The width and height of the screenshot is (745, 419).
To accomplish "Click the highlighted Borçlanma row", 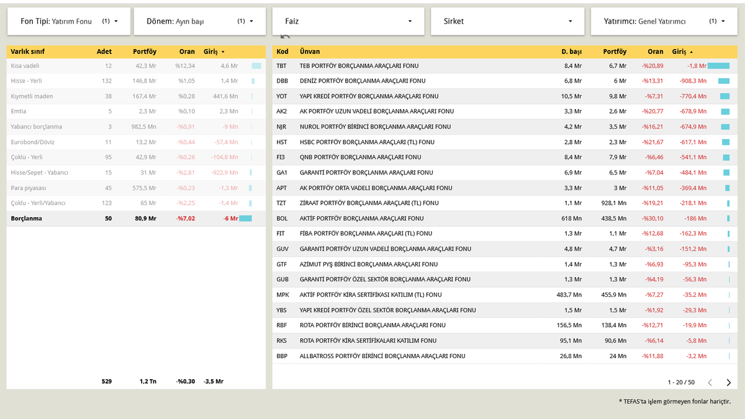I will click(136, 219).
